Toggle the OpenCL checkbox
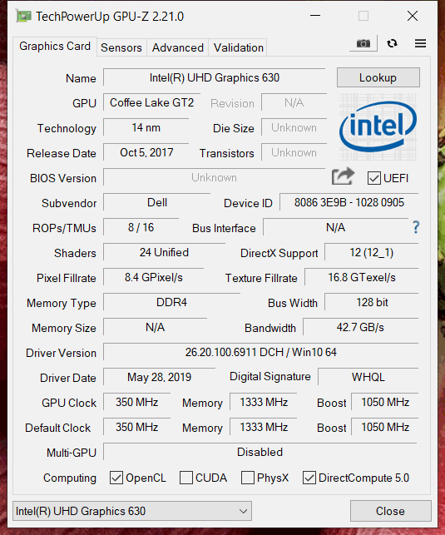 116,478
